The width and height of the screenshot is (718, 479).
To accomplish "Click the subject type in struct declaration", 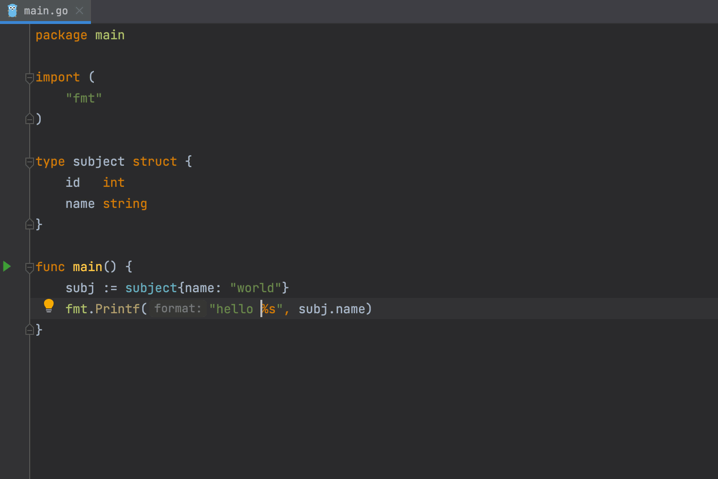I will pyautogui.click(x=99, y=162).
